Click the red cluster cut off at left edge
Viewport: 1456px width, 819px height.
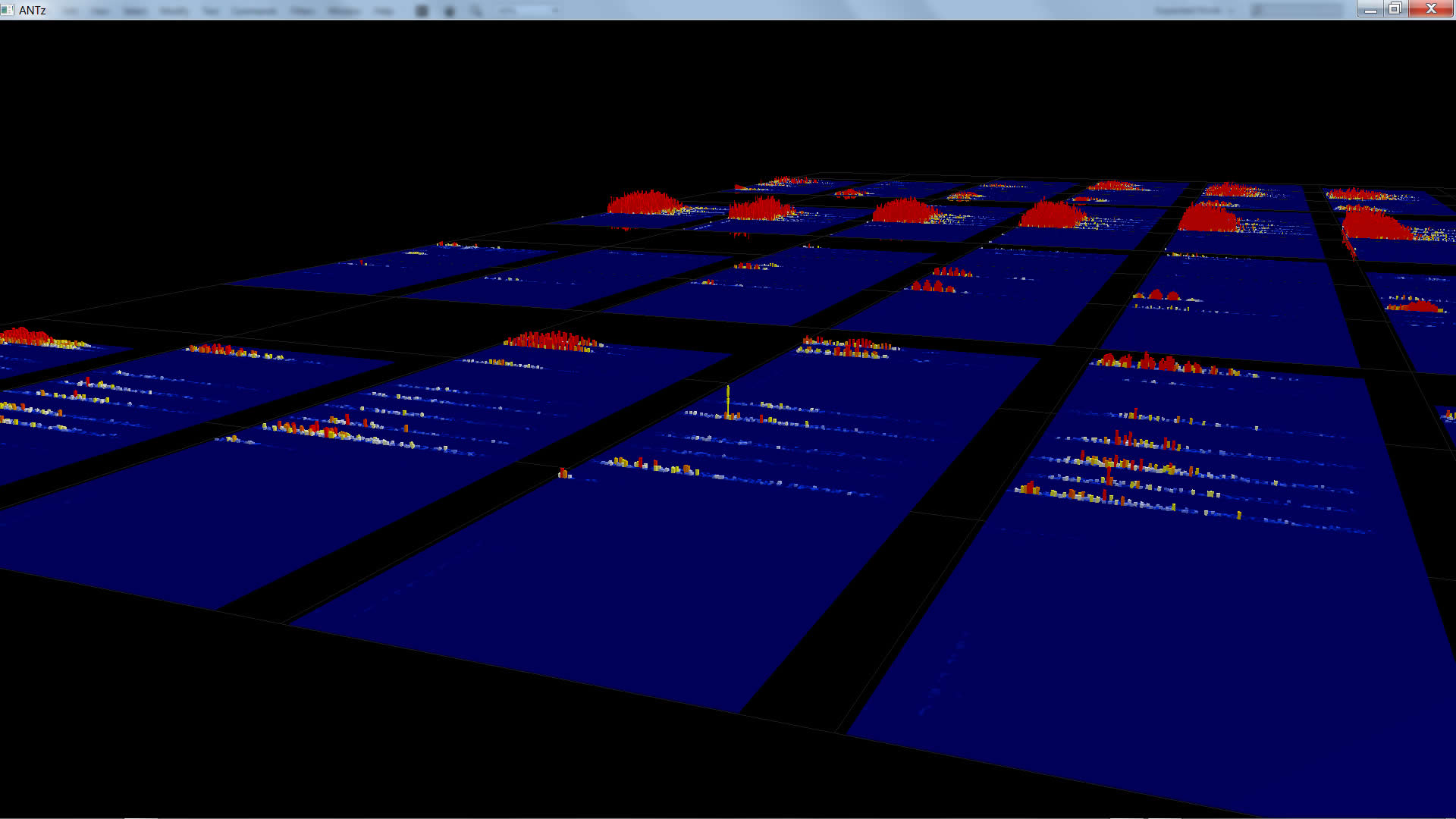pos(23,336)
